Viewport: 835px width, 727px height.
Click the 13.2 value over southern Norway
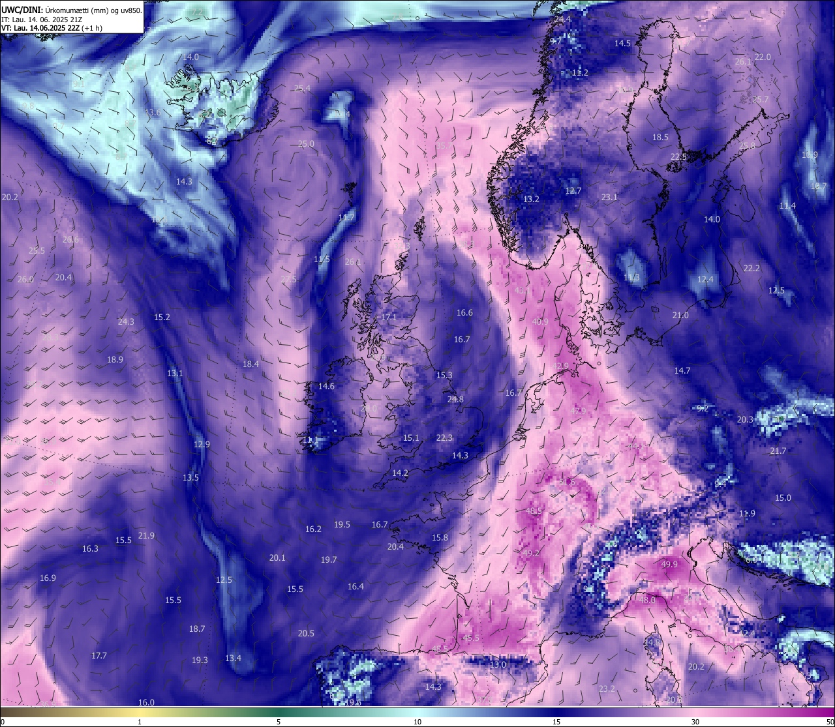click(532, 200)
